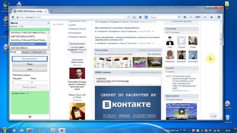Click the volume icon in system tray

click(218, 130)
